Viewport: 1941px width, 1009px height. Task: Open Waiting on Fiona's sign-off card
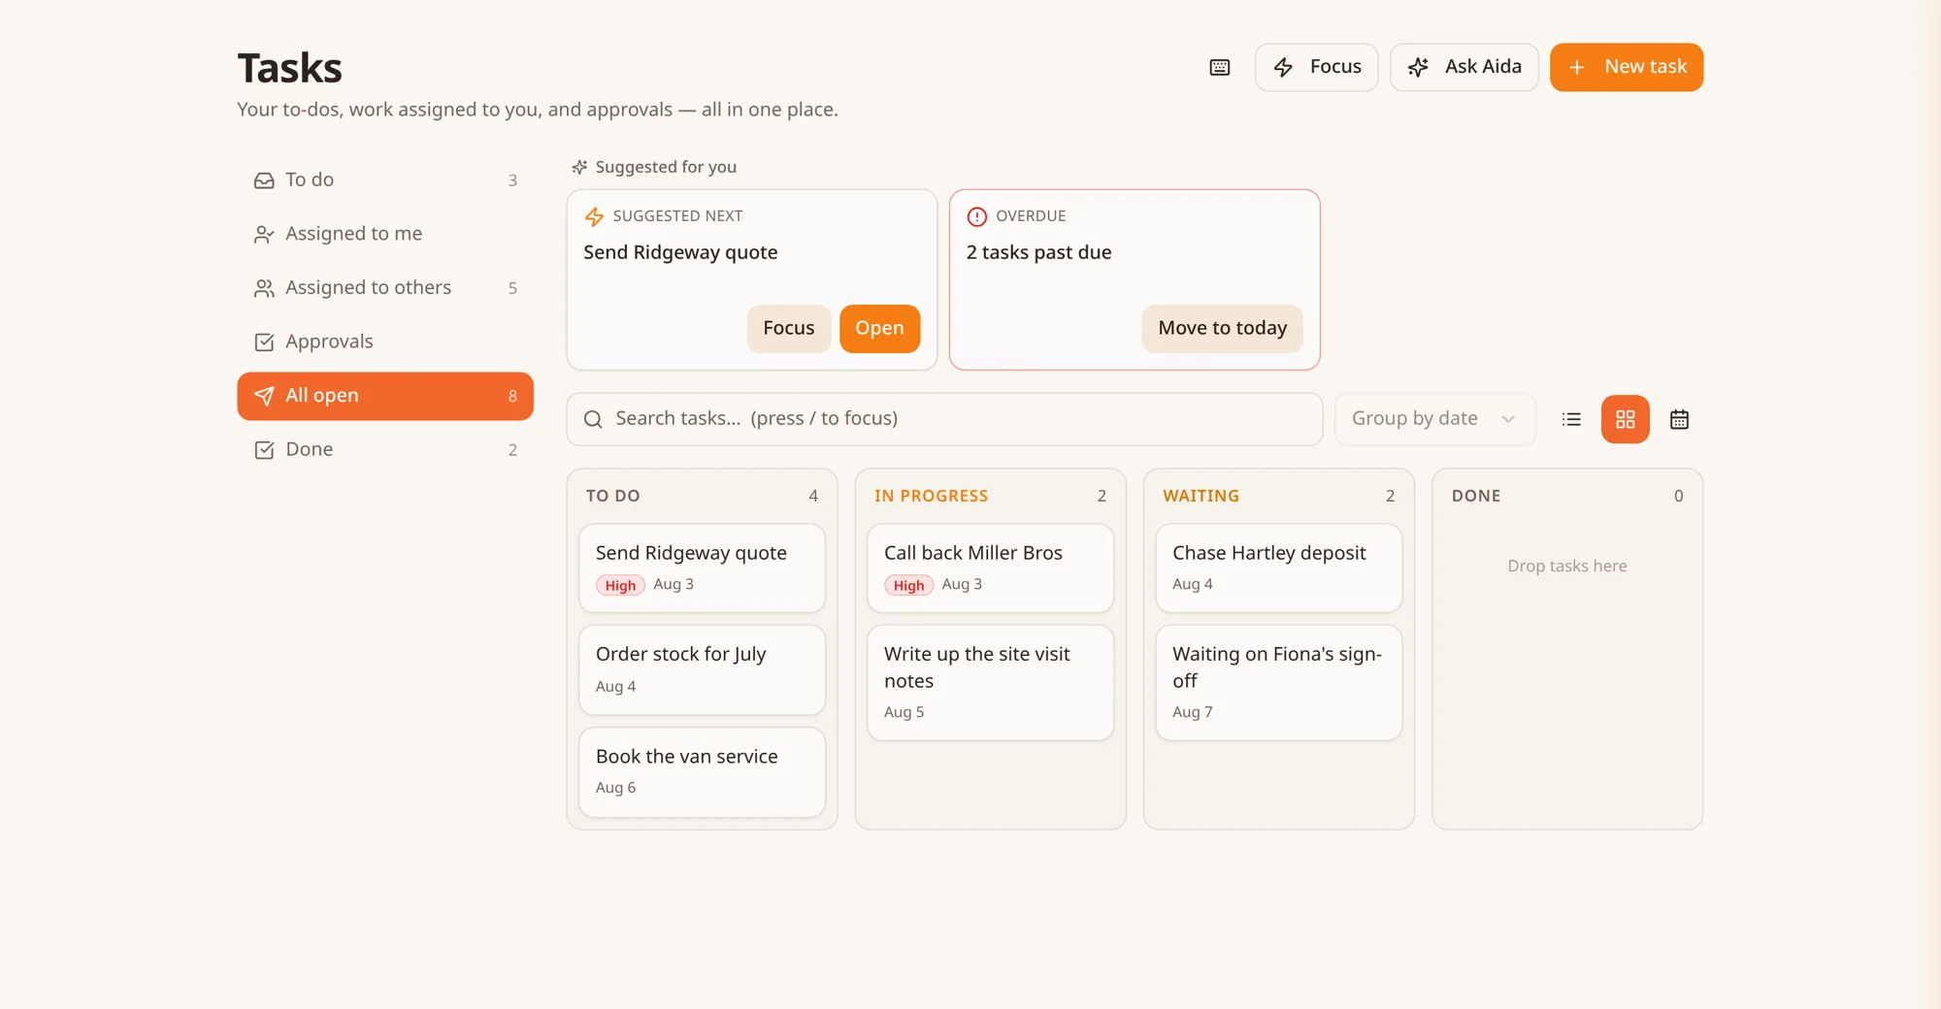1278,682
